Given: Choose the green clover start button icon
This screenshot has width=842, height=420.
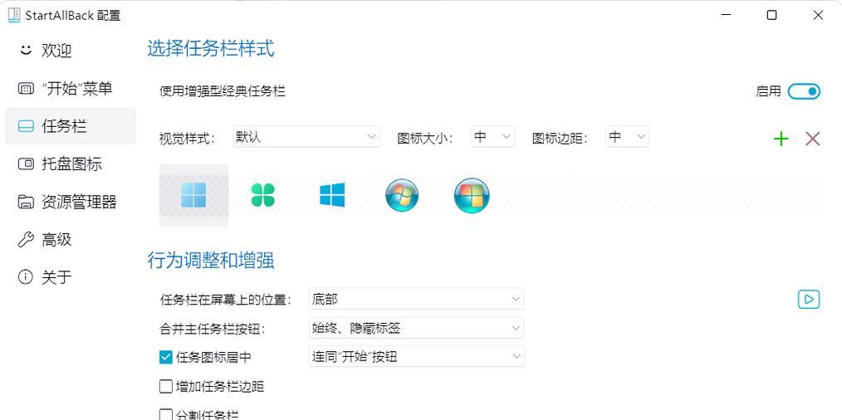Looking at the screenshot, I should pos(262,195).
